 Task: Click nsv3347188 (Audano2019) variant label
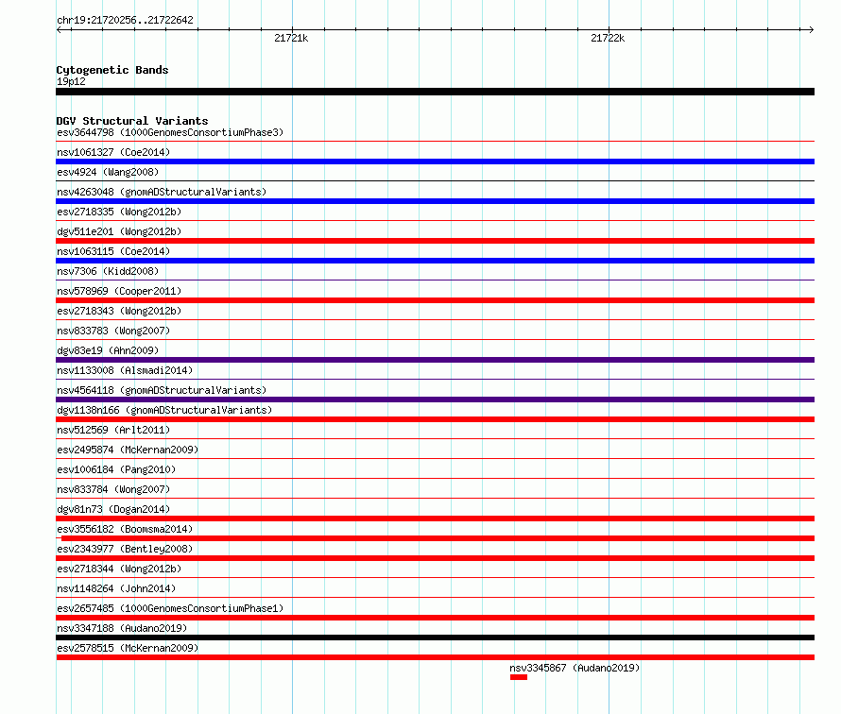point(122,628)
